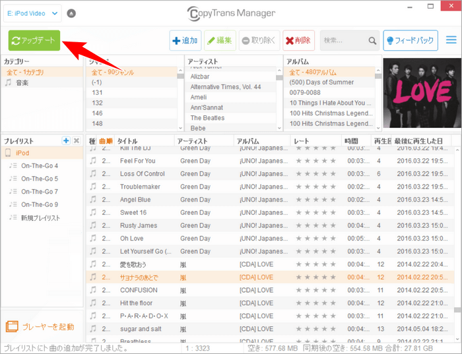Click the album list scroll down arrow

(378, 128)
